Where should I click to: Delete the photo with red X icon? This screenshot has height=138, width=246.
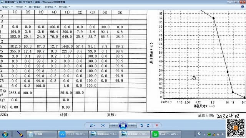click(x=157, y=125)
